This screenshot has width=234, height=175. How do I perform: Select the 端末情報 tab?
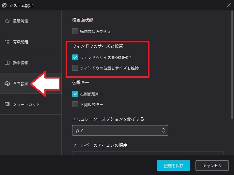click(31, 63)
